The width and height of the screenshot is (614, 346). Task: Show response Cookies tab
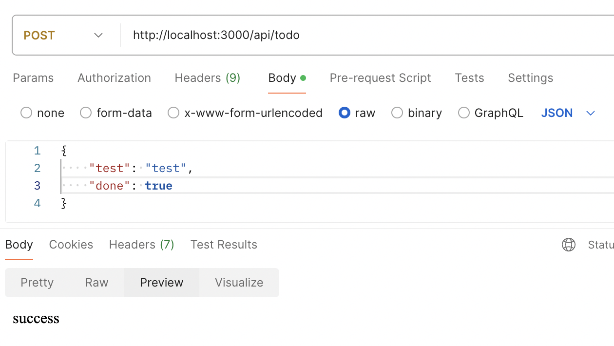[71, 245]
